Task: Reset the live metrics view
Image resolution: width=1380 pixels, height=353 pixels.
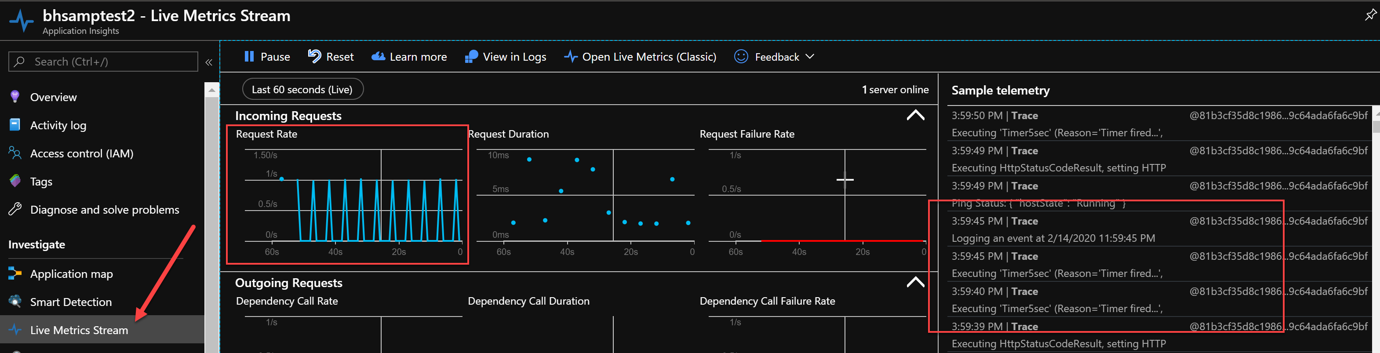Action: 331,56
